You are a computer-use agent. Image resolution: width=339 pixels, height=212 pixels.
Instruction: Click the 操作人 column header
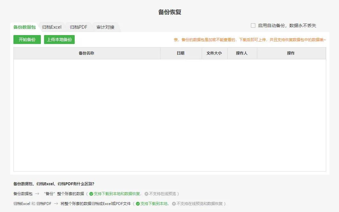coord(242,53)
